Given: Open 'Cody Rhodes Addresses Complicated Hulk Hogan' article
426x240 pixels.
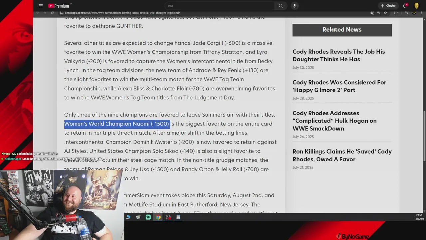Looking at the screenshot, I should (x=334, y=121).
